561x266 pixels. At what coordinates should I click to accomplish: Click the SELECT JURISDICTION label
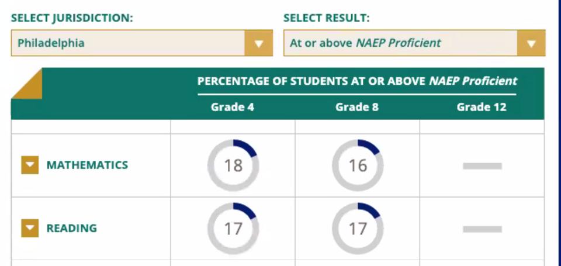pyautogui.click(x=72, y=18)
